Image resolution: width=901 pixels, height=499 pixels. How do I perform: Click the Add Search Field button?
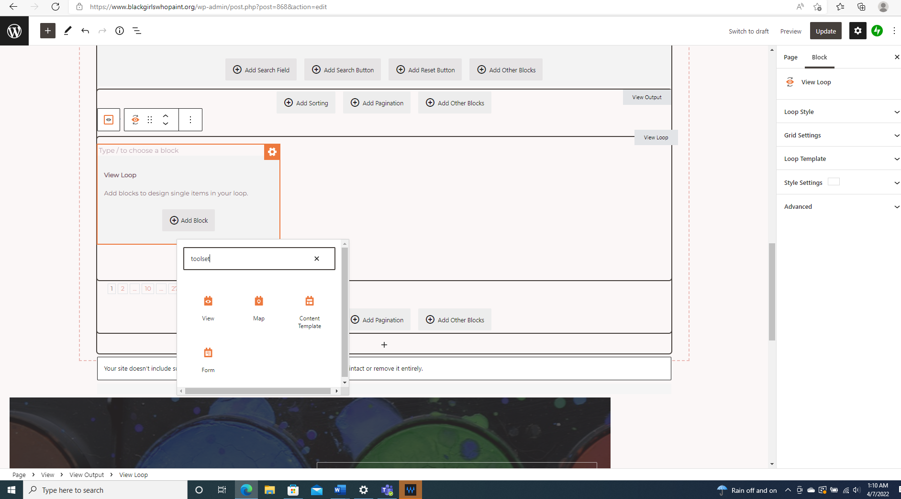(x=261, y=70)
